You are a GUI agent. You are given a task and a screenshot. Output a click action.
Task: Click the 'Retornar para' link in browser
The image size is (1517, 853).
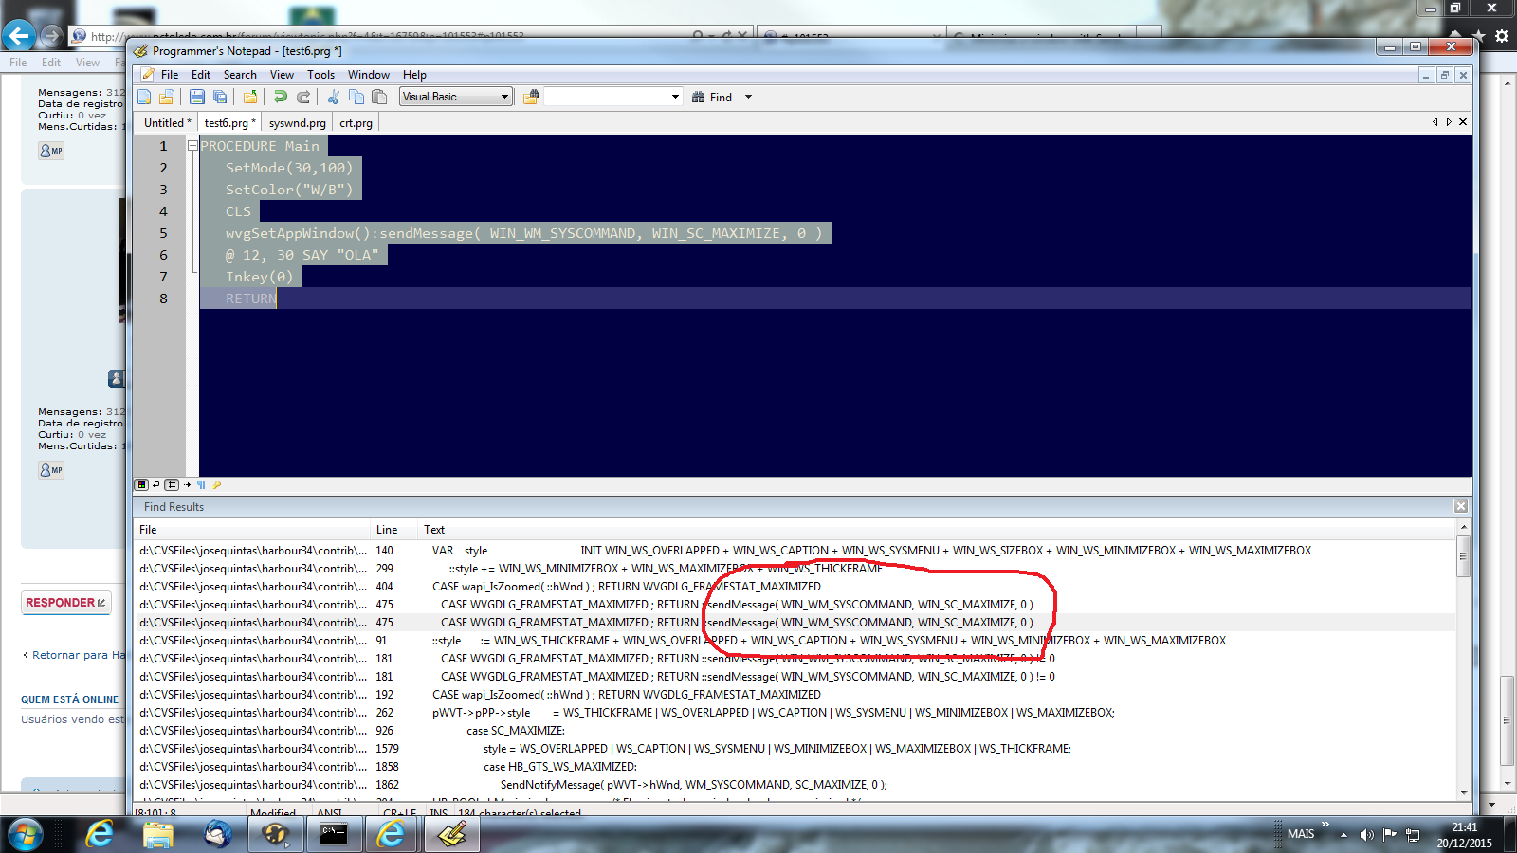(79, 655)
